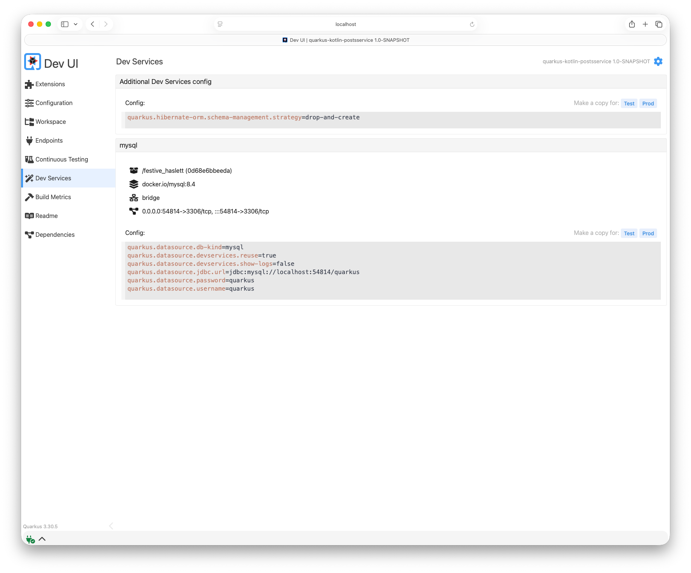Toggle the Safari sidebar panel

[x=65, y=24]
